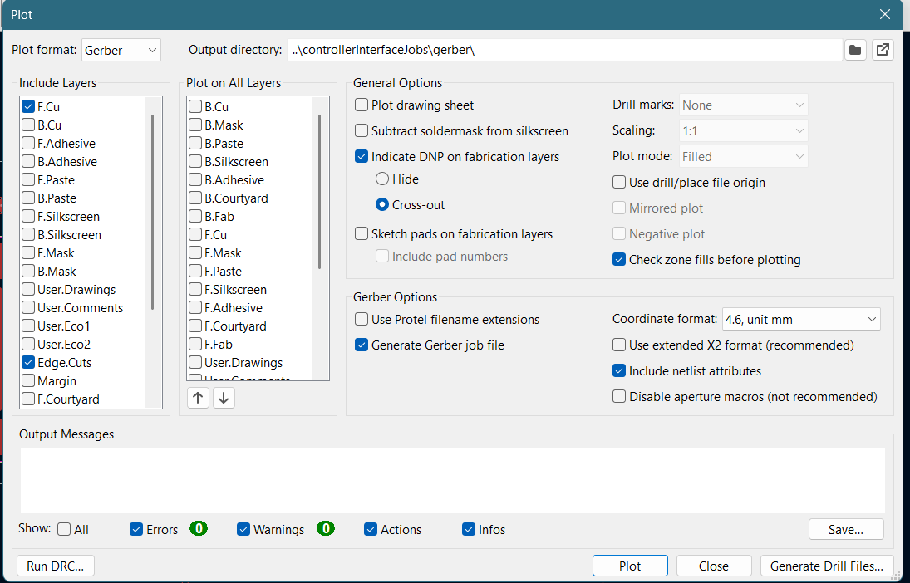Click the Include Layers list scrollbar

(x=153, y=213)
